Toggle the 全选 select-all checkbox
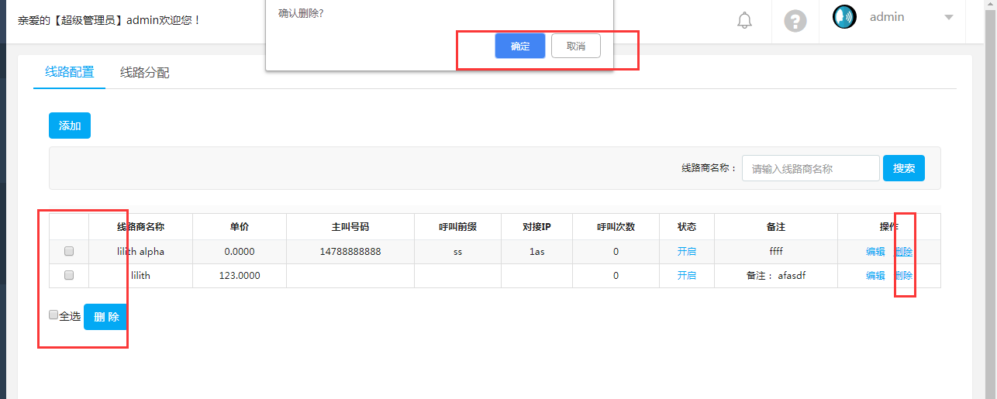Viewport: 997px width, 399px height. click(x=53, y=315)
